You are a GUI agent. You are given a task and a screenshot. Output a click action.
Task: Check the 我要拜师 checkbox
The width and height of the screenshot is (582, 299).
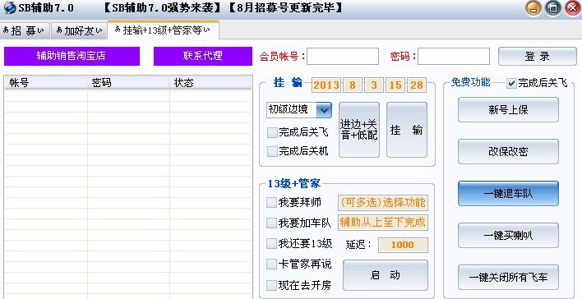point(272,203)
